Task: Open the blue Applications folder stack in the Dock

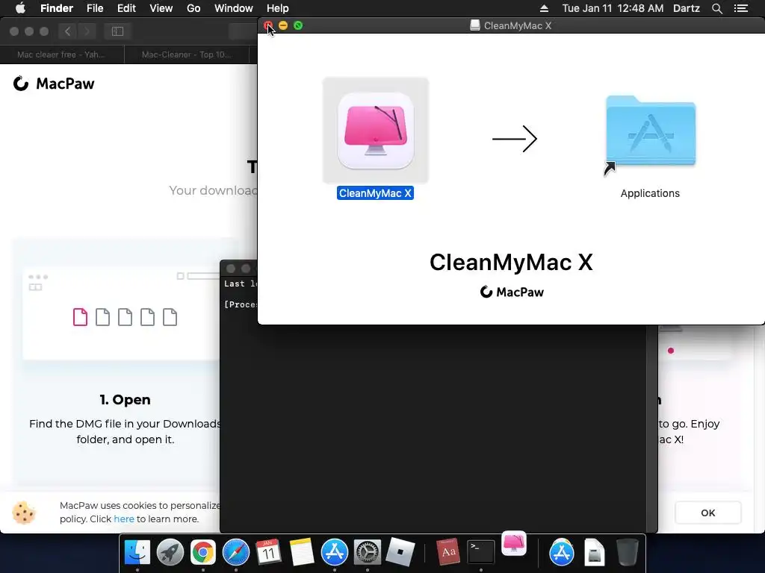Action: tap(562, 553)
